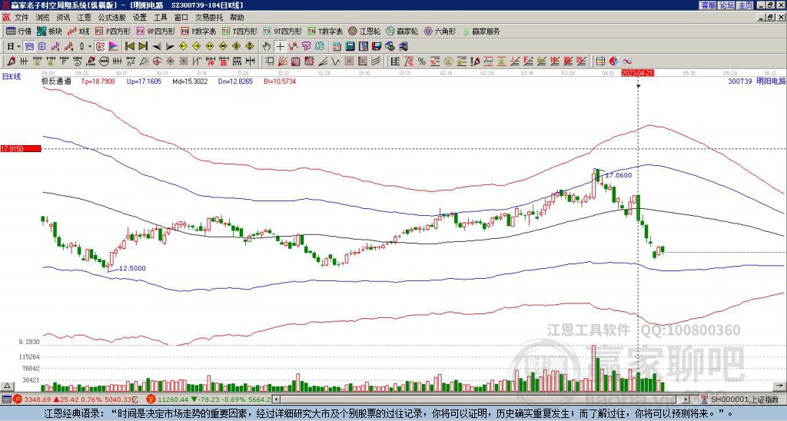The image size is (787, 421).
Task: Select the zigzag wave line tool
Action: point(335,61)
